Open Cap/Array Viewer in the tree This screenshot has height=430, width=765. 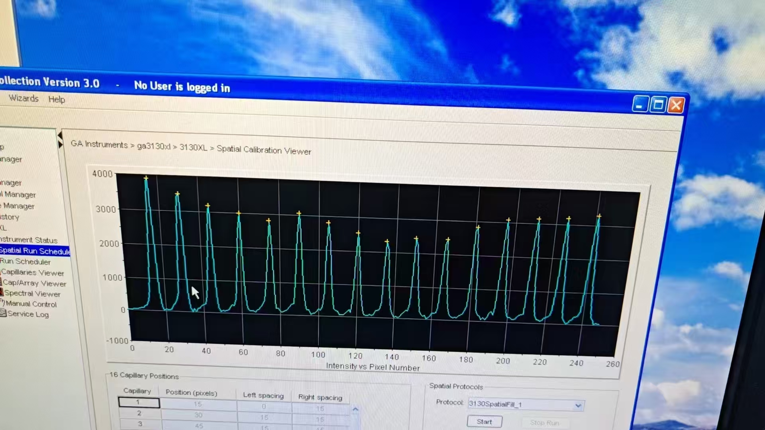[34, 283]
